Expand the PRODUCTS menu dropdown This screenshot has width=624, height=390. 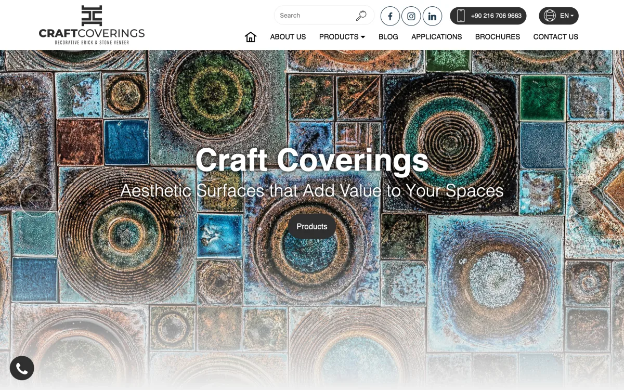[x=342, y=37]
